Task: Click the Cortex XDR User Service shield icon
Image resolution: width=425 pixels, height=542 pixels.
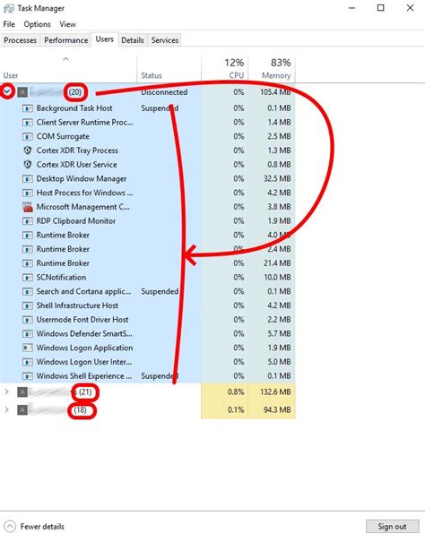Action: 27,165
